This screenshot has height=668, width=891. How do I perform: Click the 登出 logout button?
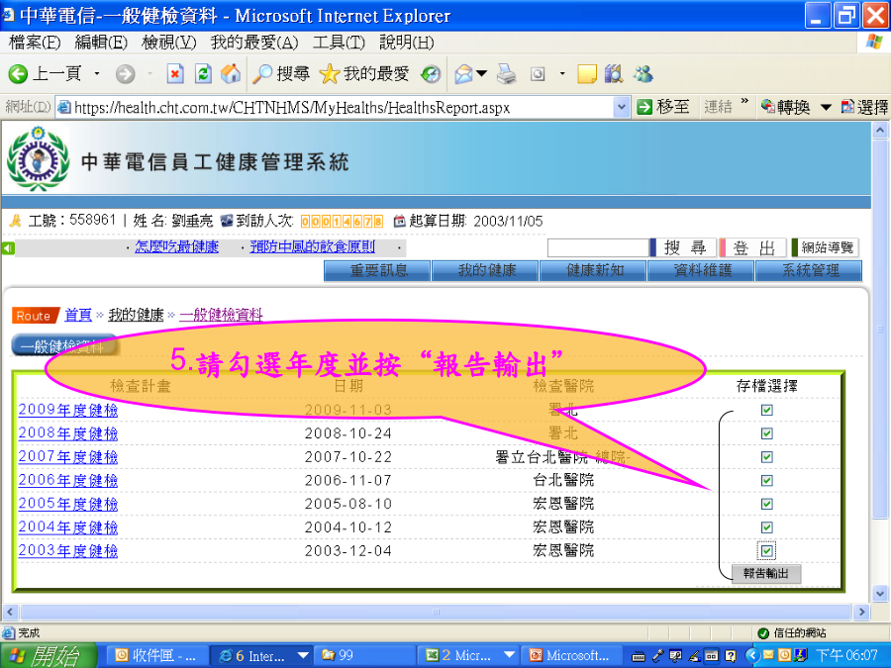click(753, 247)
